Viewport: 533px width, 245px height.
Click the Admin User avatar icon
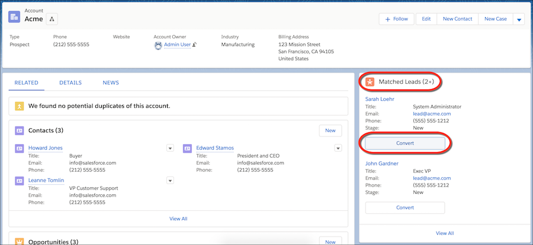click(x=158, y=45)
